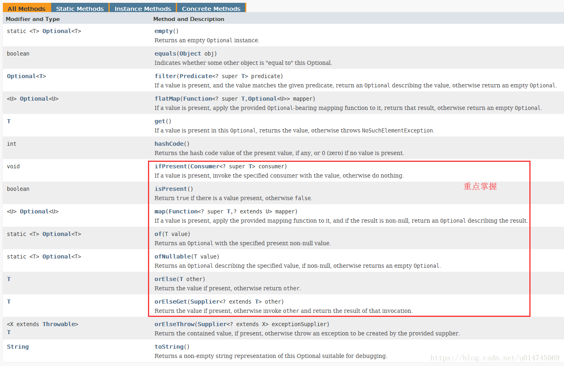Click Supplier type in orElseGet signature
Image resolution: width=564 pixels, height=366 pixels.
pos(205,302)
